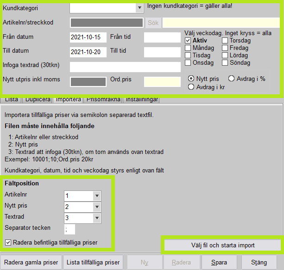
Task: Check the Måndag weekday box
Action: 188,48
